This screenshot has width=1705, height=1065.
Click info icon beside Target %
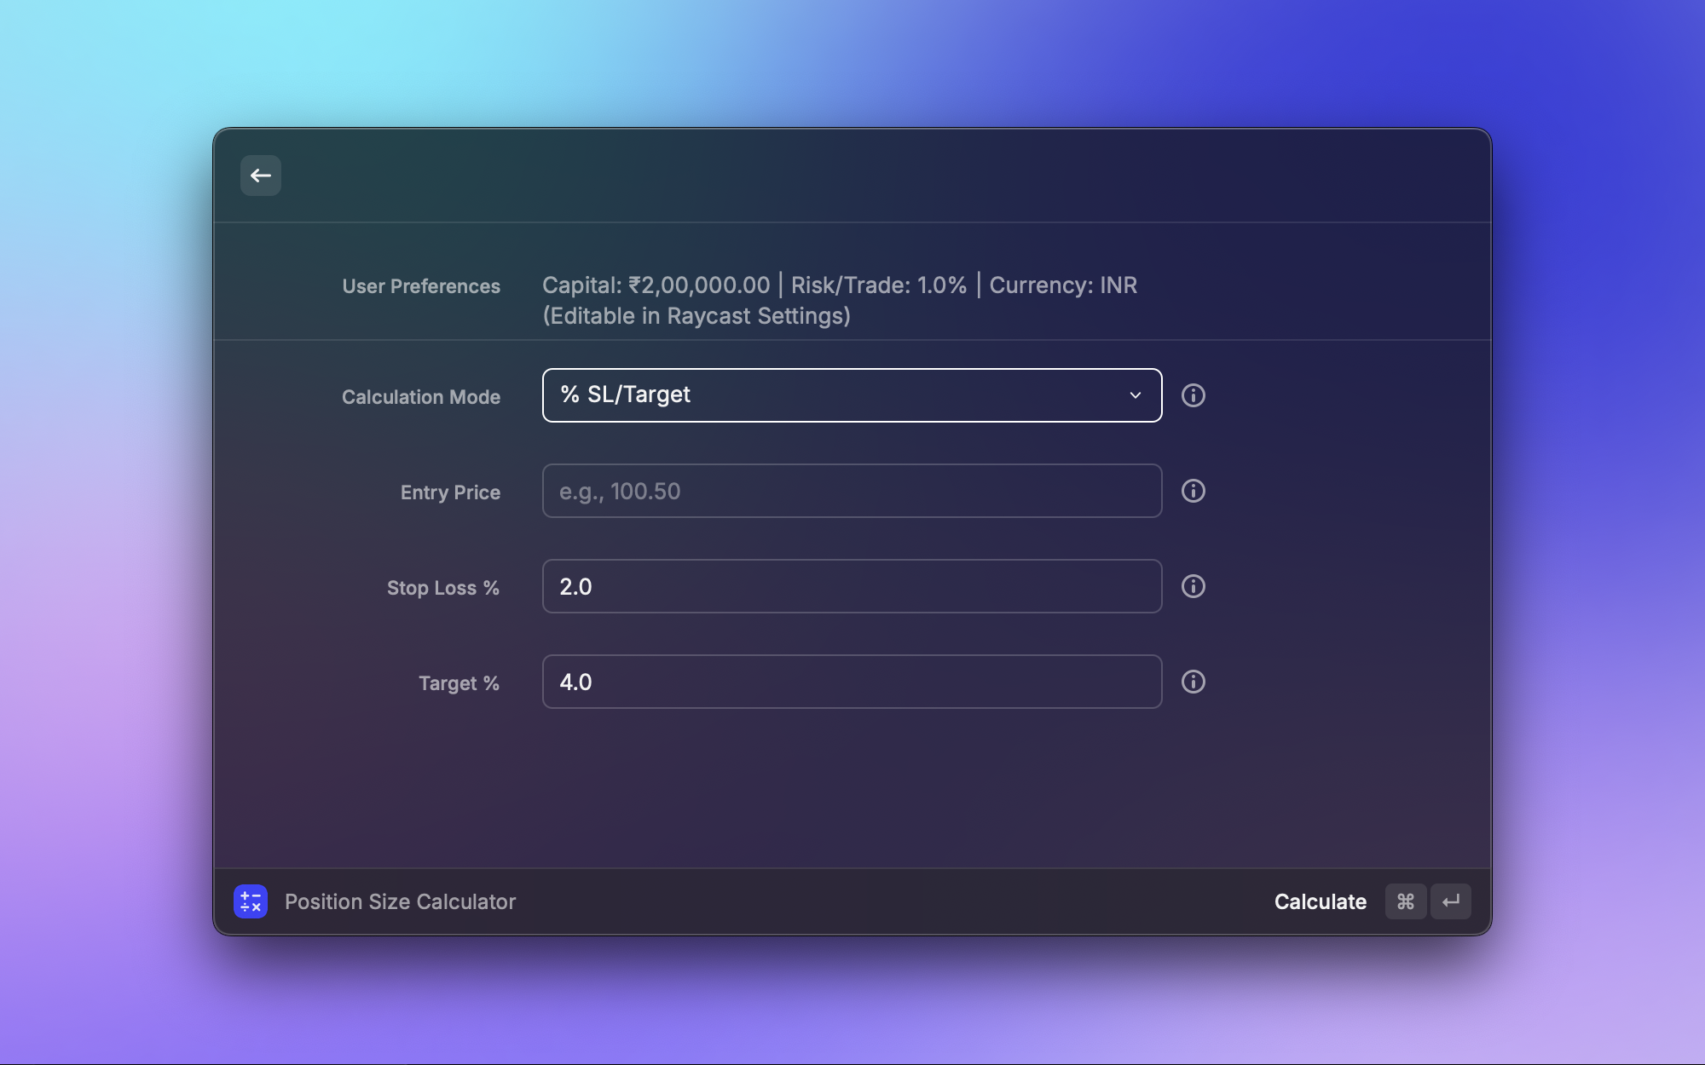pyautogui.click(x=1193, y=682)
